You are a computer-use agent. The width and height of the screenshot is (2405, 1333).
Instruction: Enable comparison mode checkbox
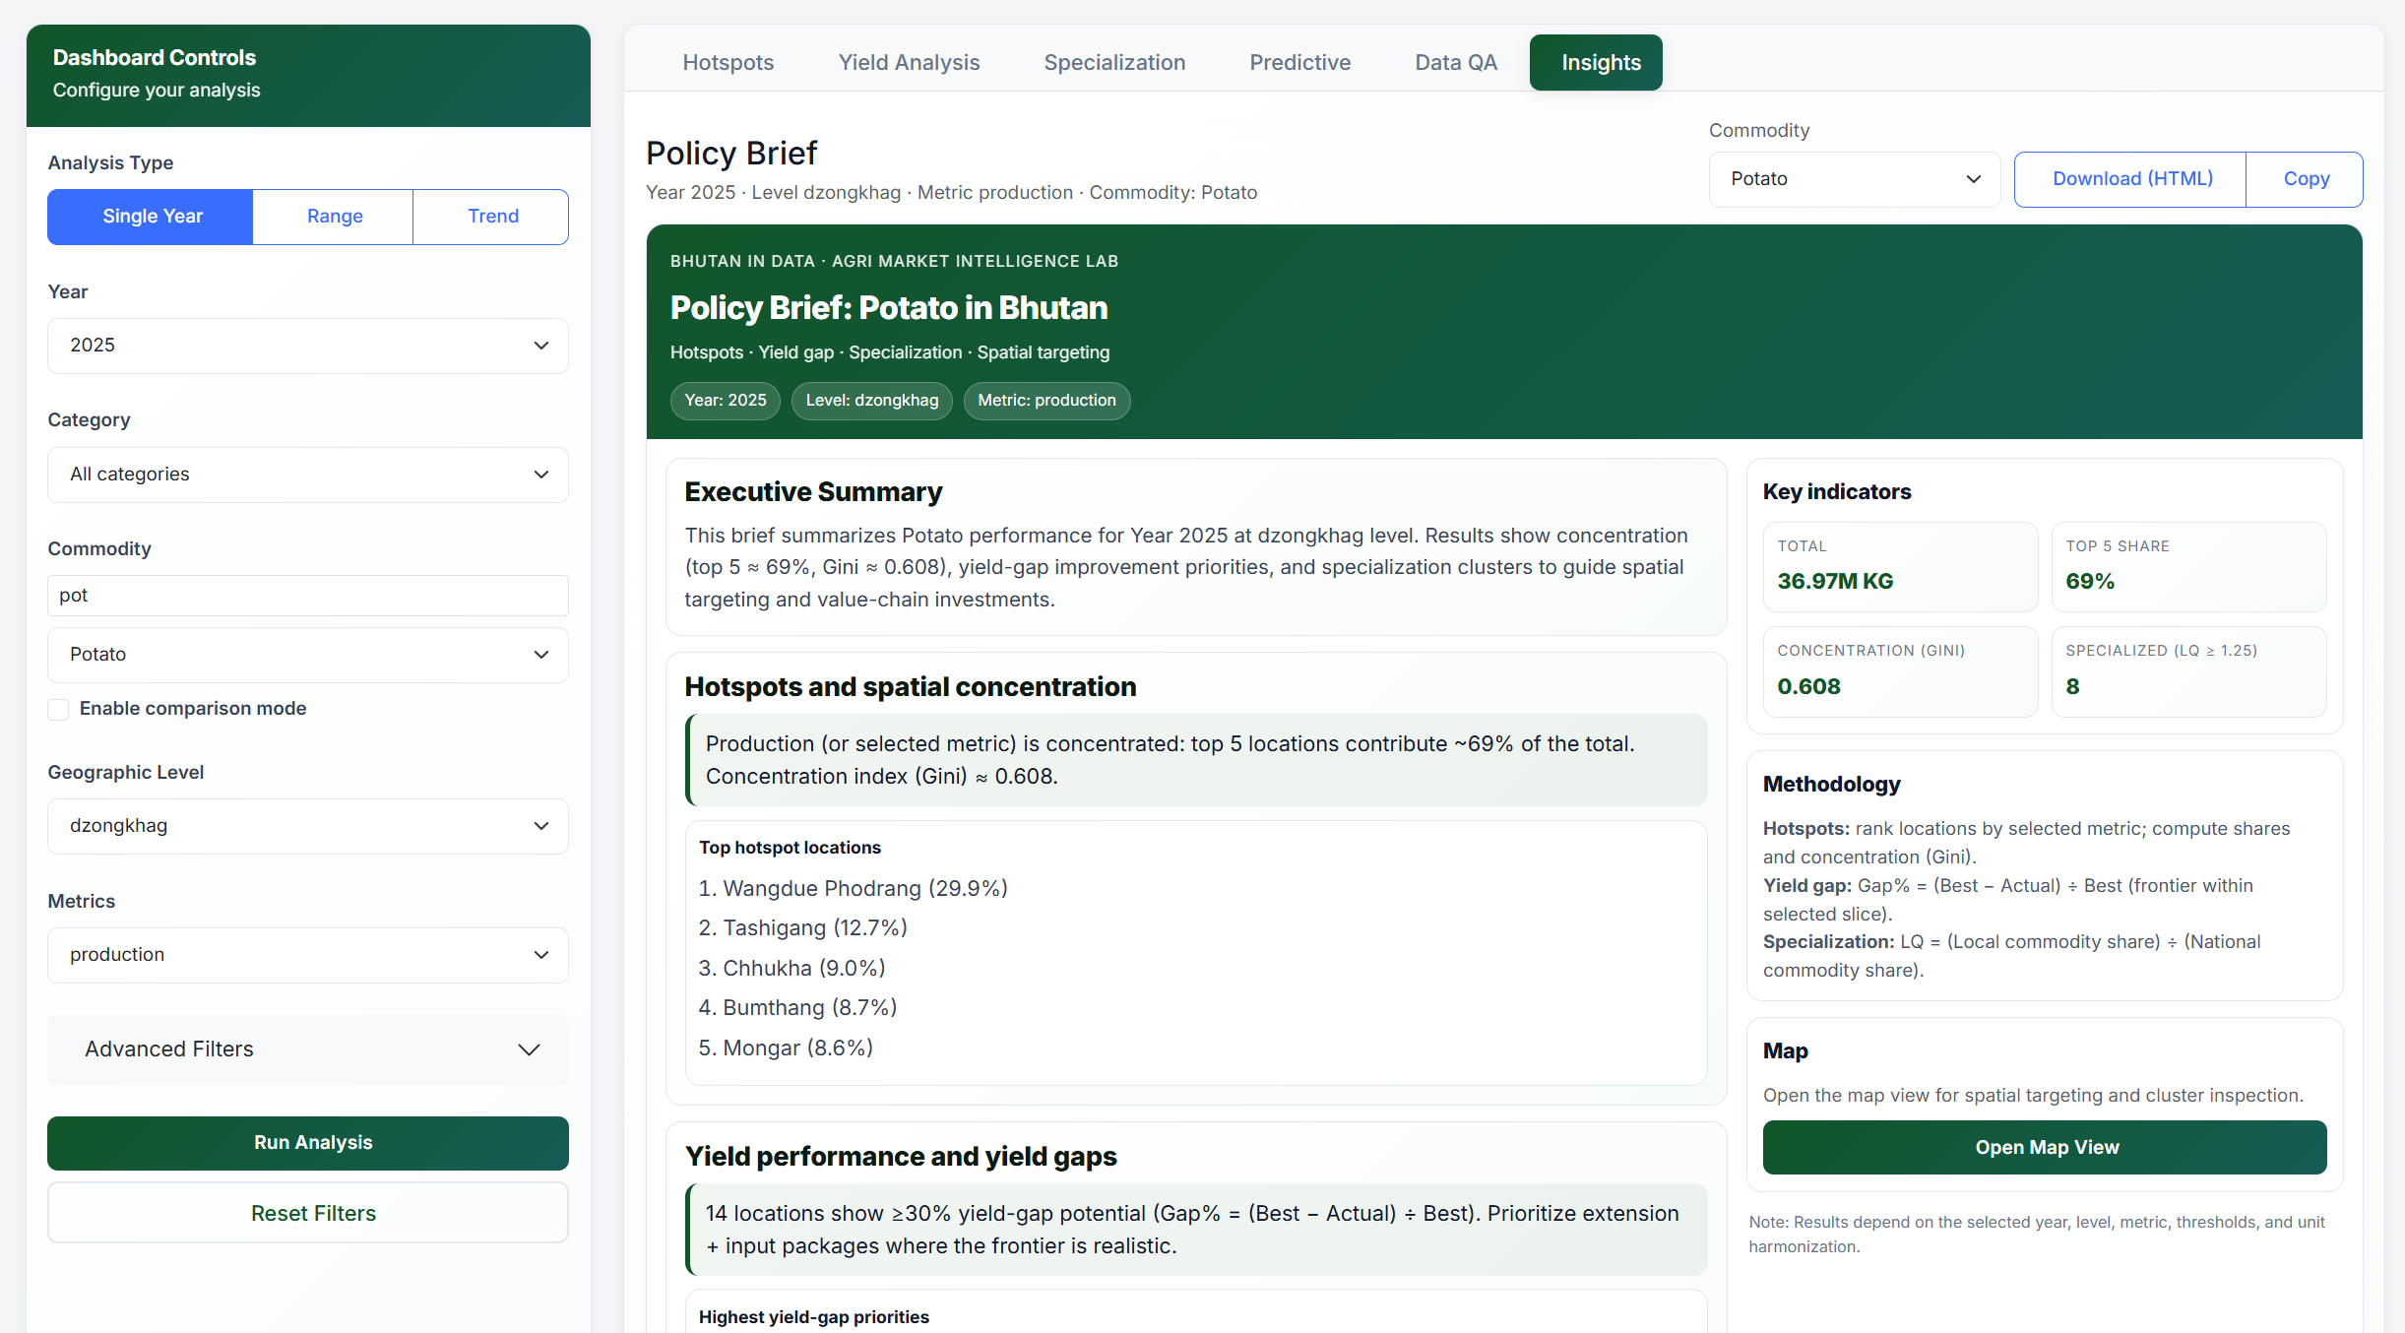[x=59, y=709]
